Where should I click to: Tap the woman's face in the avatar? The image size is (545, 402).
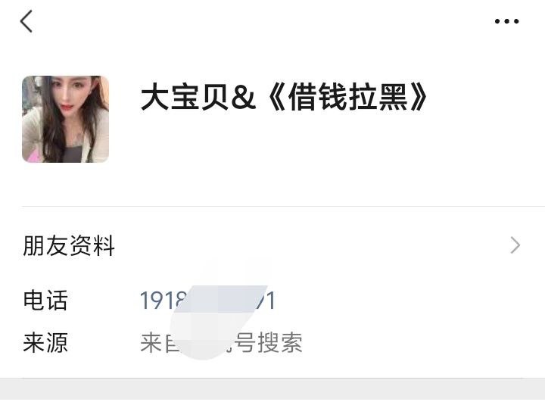tap(69, 94)
